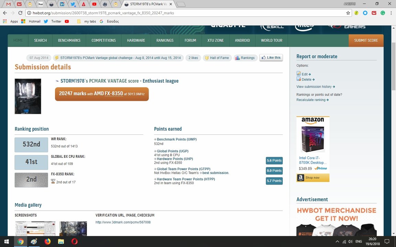The image size is (396, 247).
Task: Bookmark this page with the star
Action: coord(348,13)
